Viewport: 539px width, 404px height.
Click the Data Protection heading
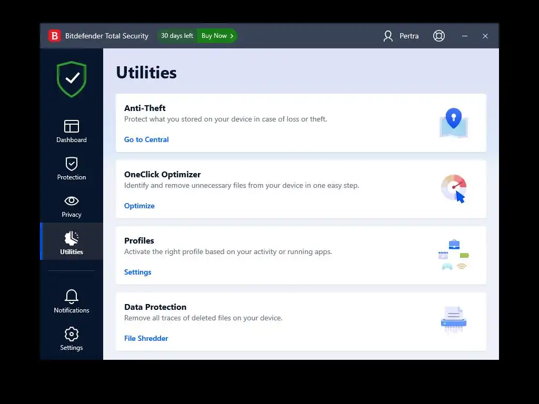(x=155, y=307)
